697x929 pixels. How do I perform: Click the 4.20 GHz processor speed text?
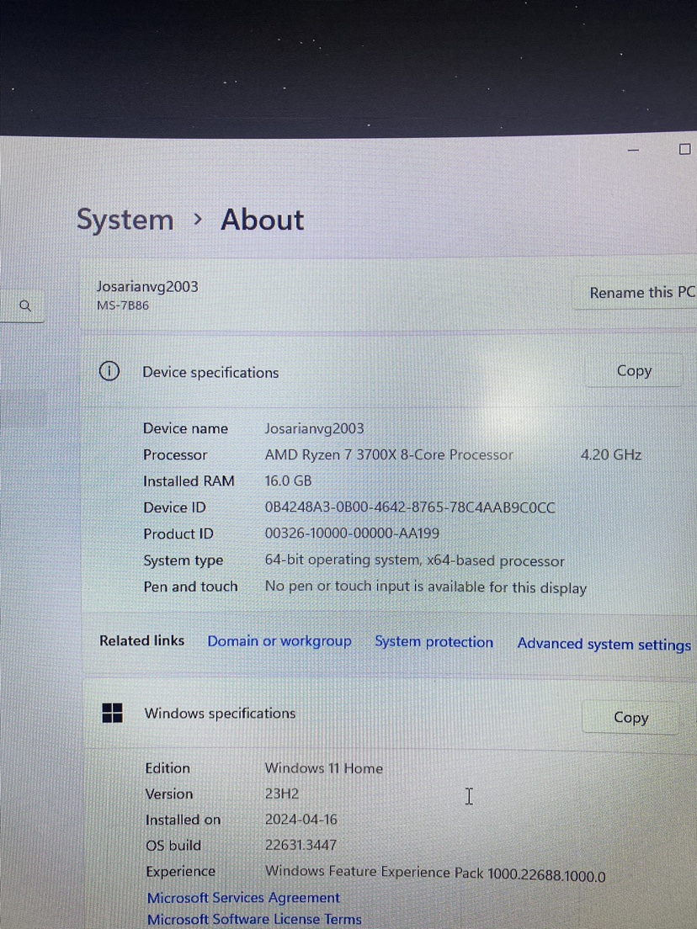tap(611, 455)
